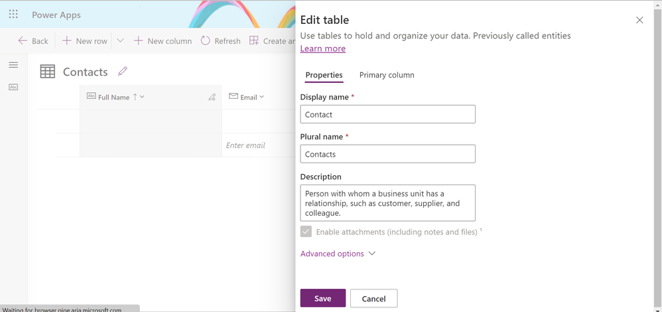Open the Email column dropdown chevron
Viewport: 662px width, 312px height.
(x=262, y=97)
